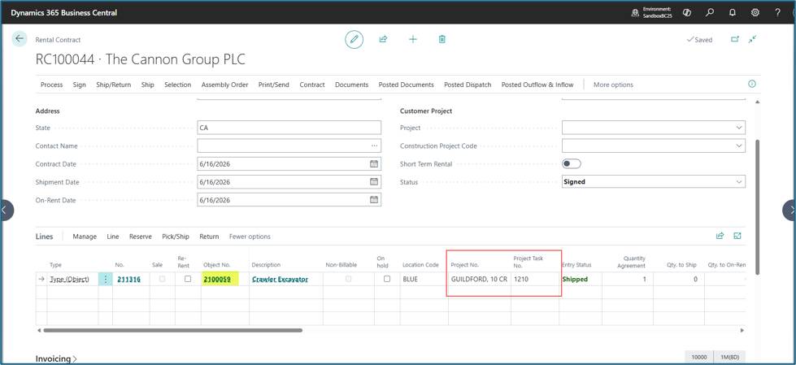Open the Selection menu

178,85
